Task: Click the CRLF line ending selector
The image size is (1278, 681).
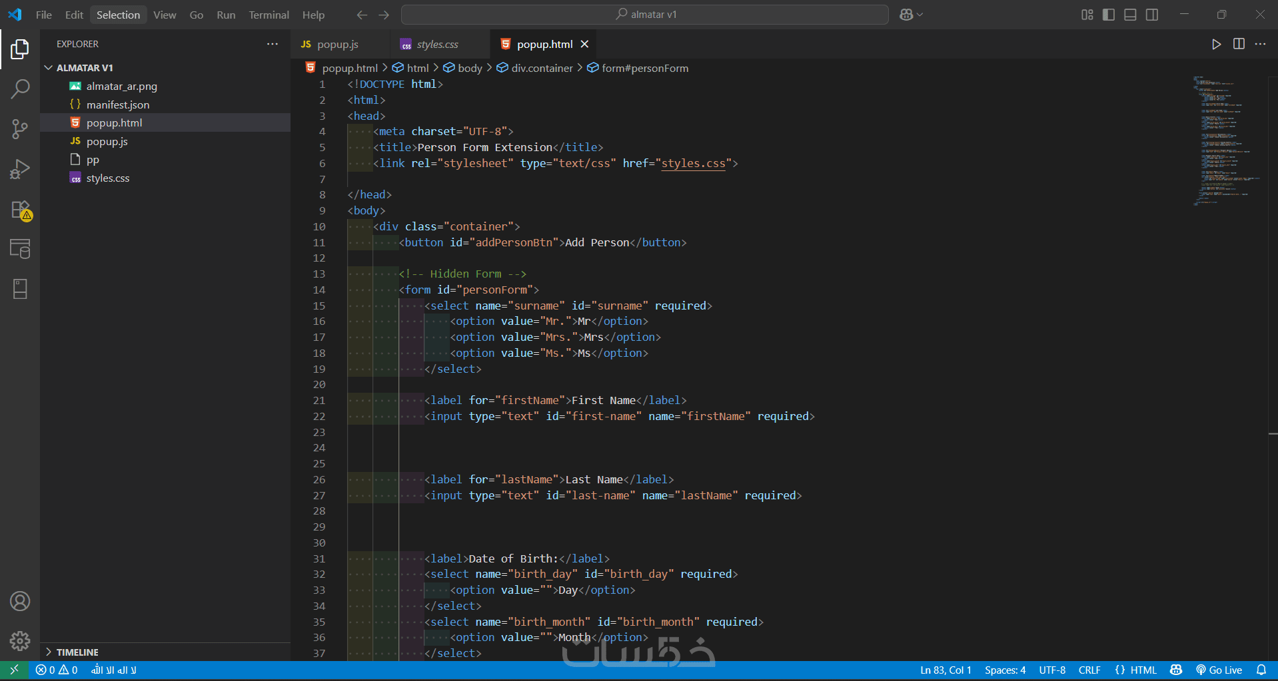Action: [x=1089, y=670]
